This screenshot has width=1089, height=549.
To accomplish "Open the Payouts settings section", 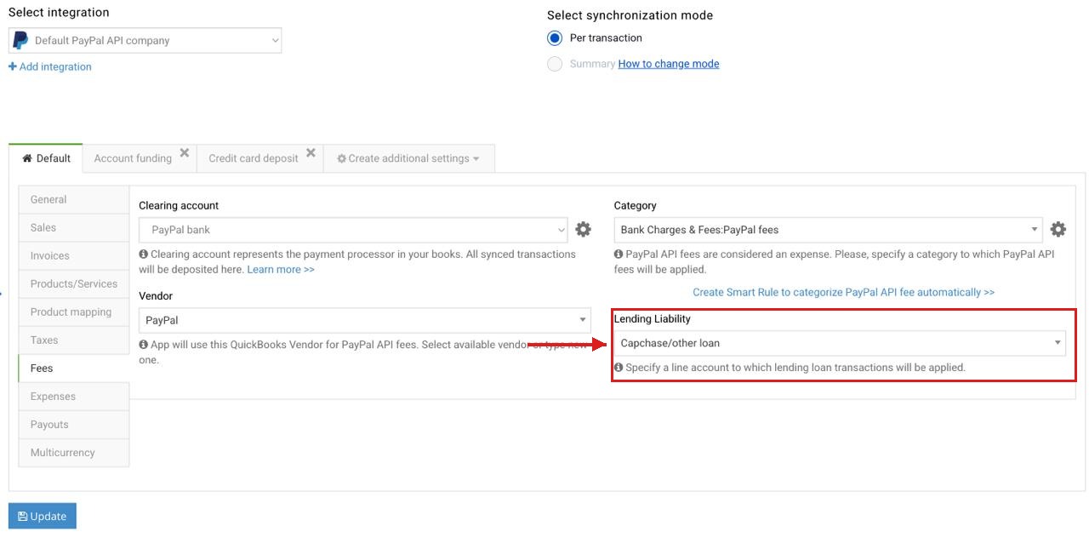I will [74, 424].
